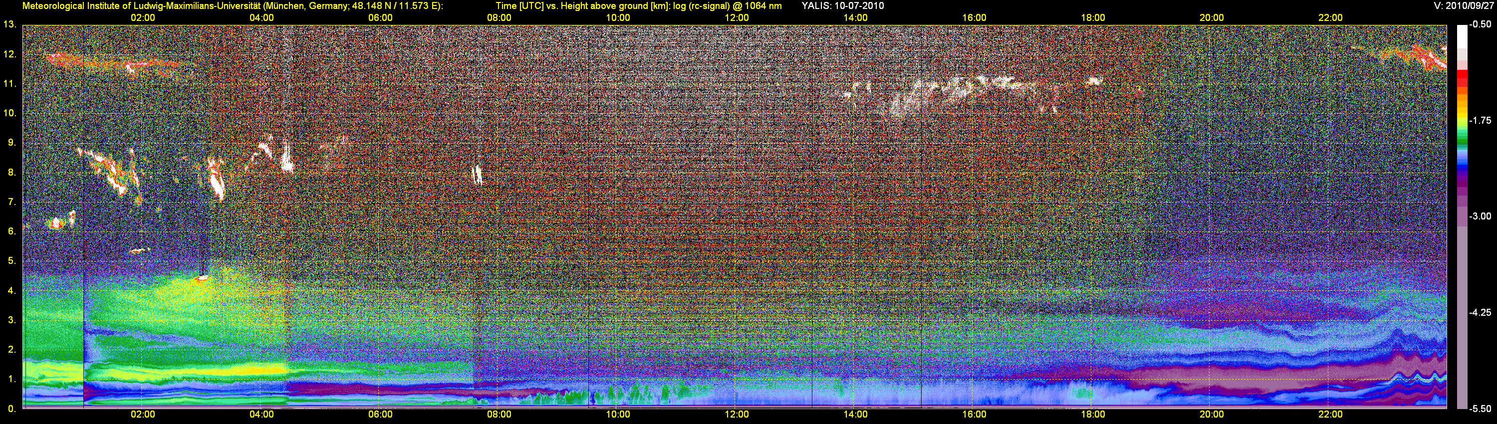The width and height of the screenshot is (1497, 424).
Task: Click the 14:00 label on the top time axis
Action: 855,18
